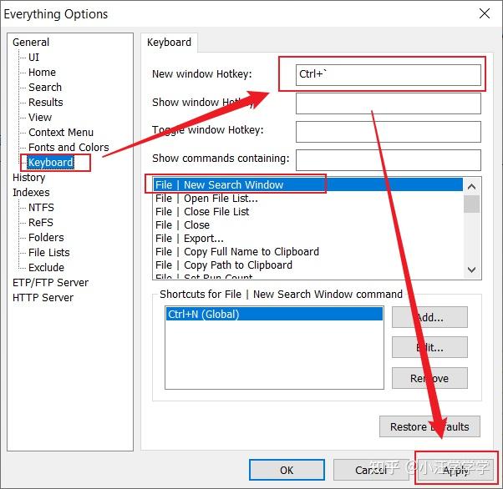Open the ReFS index settings
Screen dimensions: 503x489
pos(41,223)
